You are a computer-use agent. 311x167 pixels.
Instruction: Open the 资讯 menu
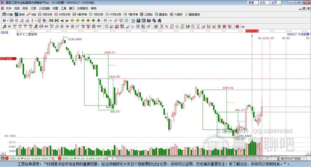pos(25,8)
